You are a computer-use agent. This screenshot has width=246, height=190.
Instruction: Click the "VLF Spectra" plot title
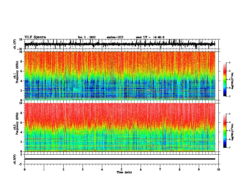click(35, 37)
